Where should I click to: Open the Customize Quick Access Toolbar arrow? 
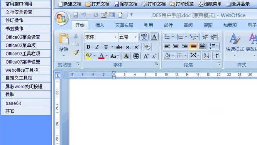coord(132,15)
